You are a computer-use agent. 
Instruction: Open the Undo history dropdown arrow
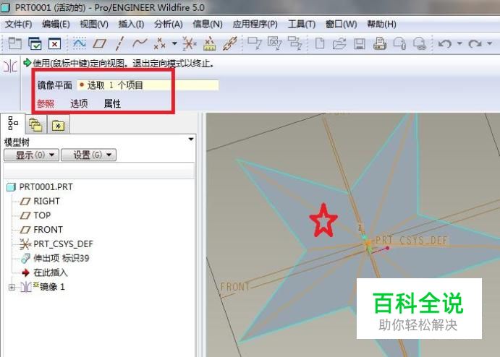pos(459,43)
